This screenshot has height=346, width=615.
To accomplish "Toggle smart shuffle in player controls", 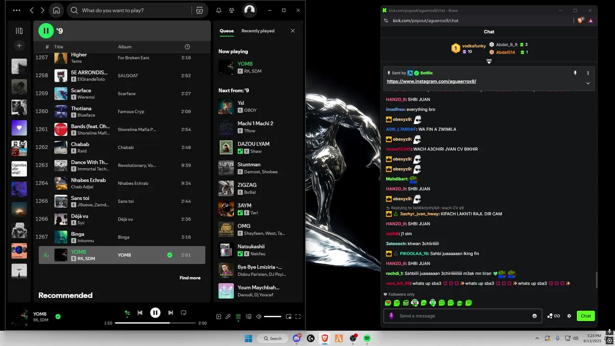I will coord(127,313).
